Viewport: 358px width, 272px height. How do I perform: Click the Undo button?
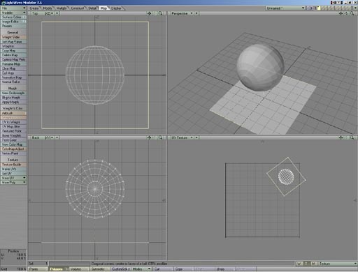pyautogui.click(x=225, y=269)
